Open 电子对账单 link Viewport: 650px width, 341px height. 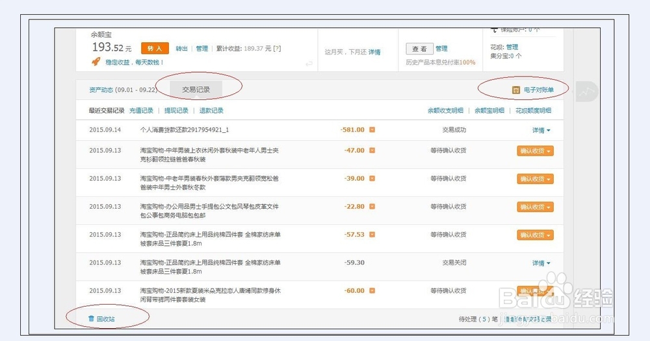pos(538,89)
